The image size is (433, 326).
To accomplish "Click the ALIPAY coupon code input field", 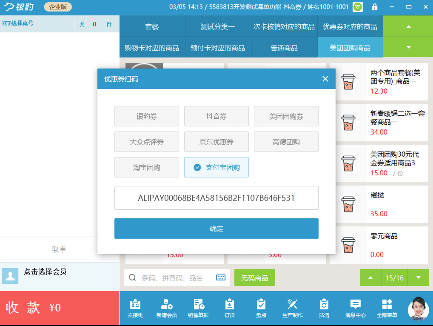I will [216, 198].
